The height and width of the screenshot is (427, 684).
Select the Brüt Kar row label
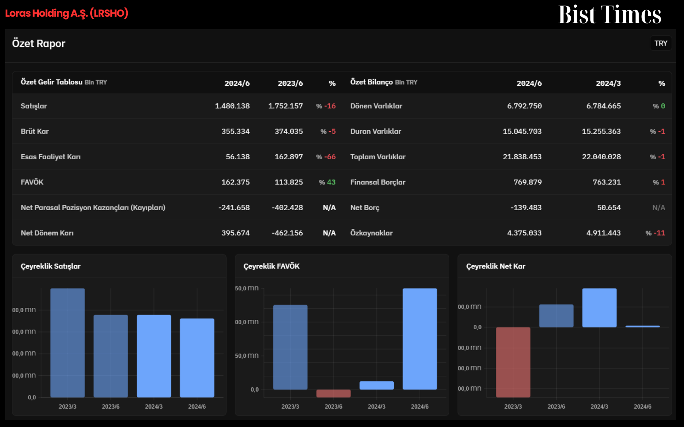pos(35,132)
